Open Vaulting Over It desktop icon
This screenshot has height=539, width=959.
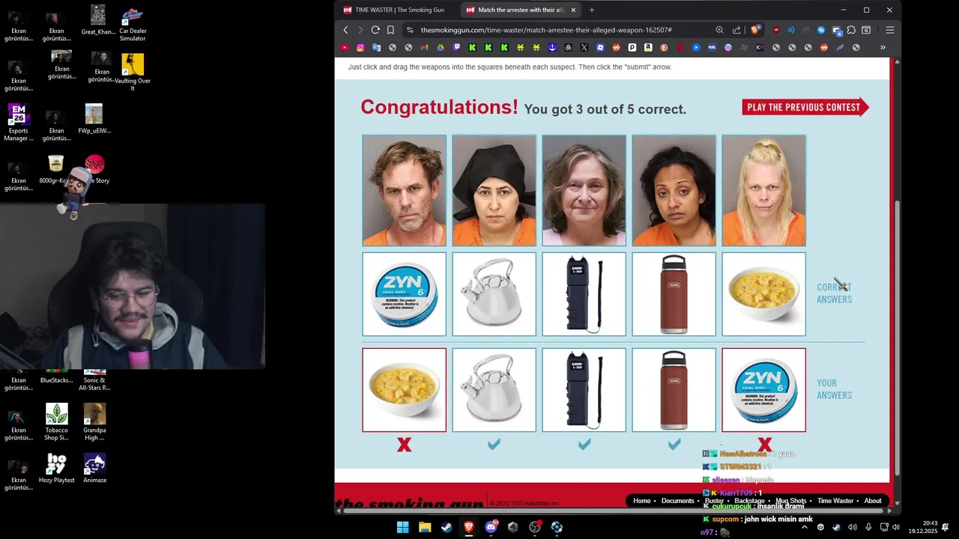click(x=133, y=73)
